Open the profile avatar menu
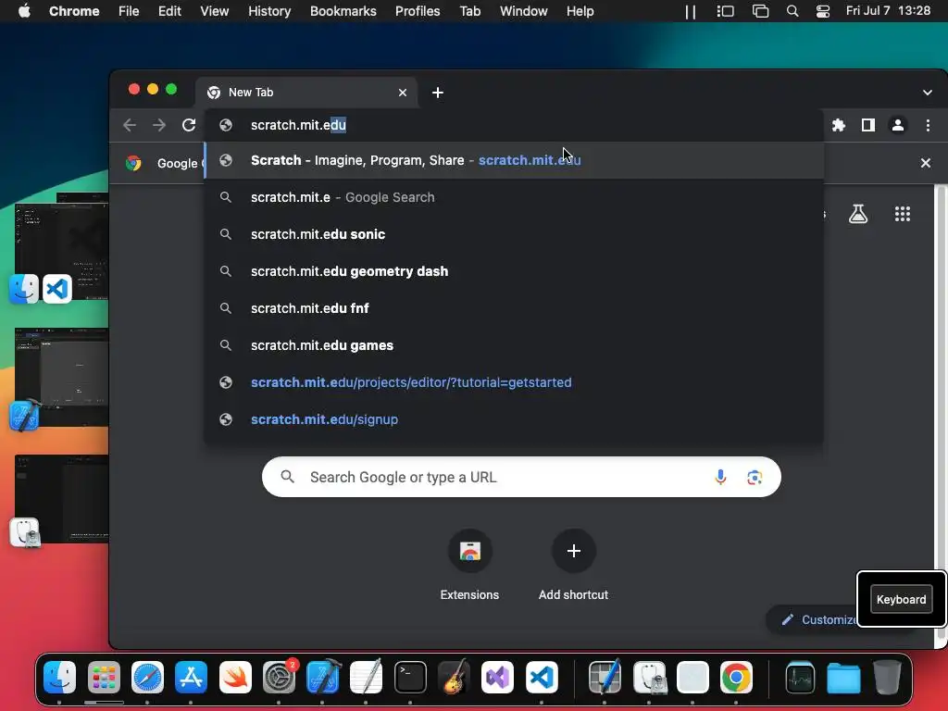This screenshot has height=711, width=948. pos(898,125)
